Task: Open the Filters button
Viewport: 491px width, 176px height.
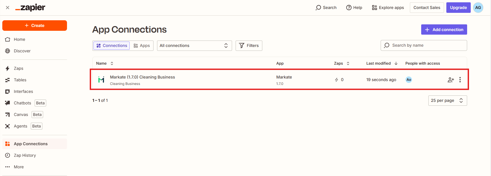Action: coord(249,46)
